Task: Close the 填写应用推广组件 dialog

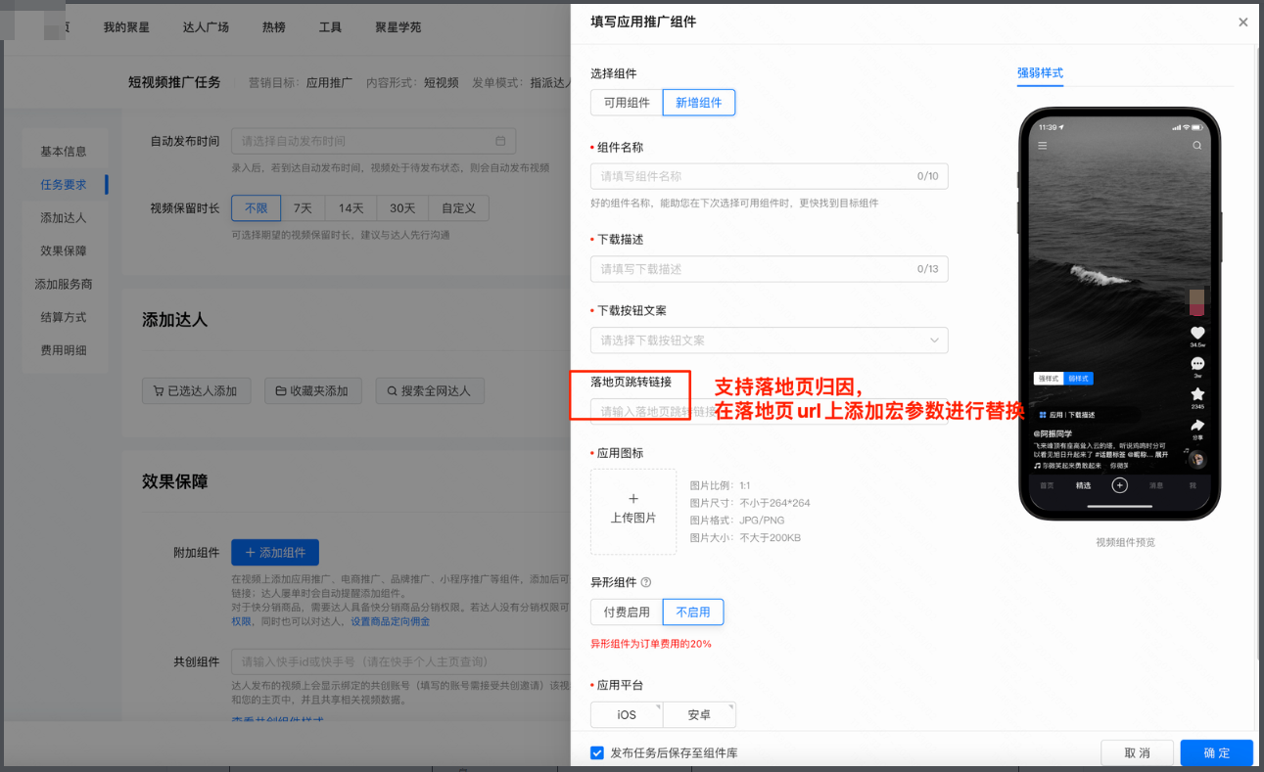Action: [1242, 22]
